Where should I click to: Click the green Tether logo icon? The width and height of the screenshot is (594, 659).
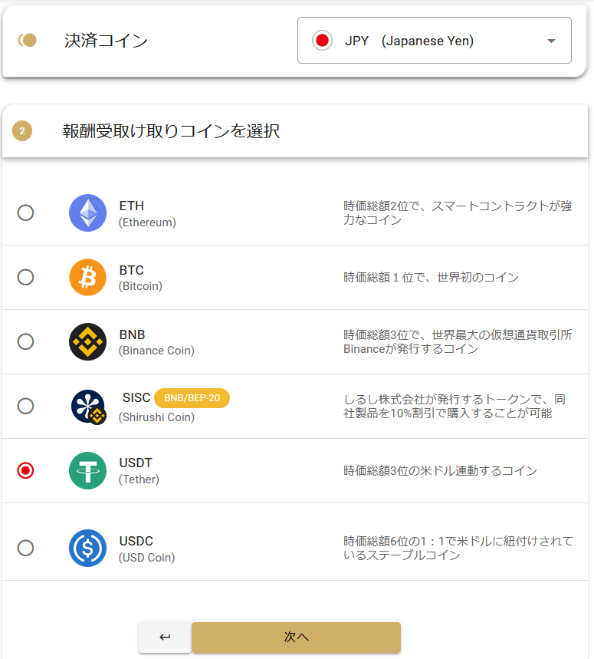[87, 471]
